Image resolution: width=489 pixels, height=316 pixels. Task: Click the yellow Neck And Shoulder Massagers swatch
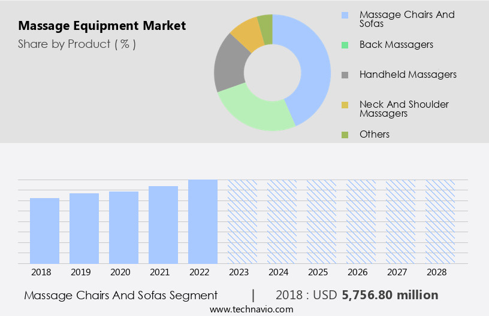coord(345,105)
